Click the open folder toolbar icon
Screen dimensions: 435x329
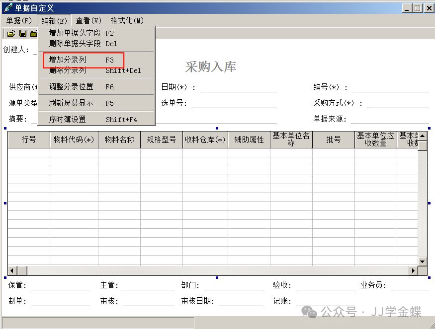11,34
